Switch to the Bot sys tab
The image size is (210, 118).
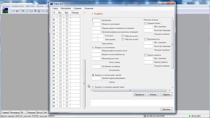pyautogui.click(x=40, y=113)
